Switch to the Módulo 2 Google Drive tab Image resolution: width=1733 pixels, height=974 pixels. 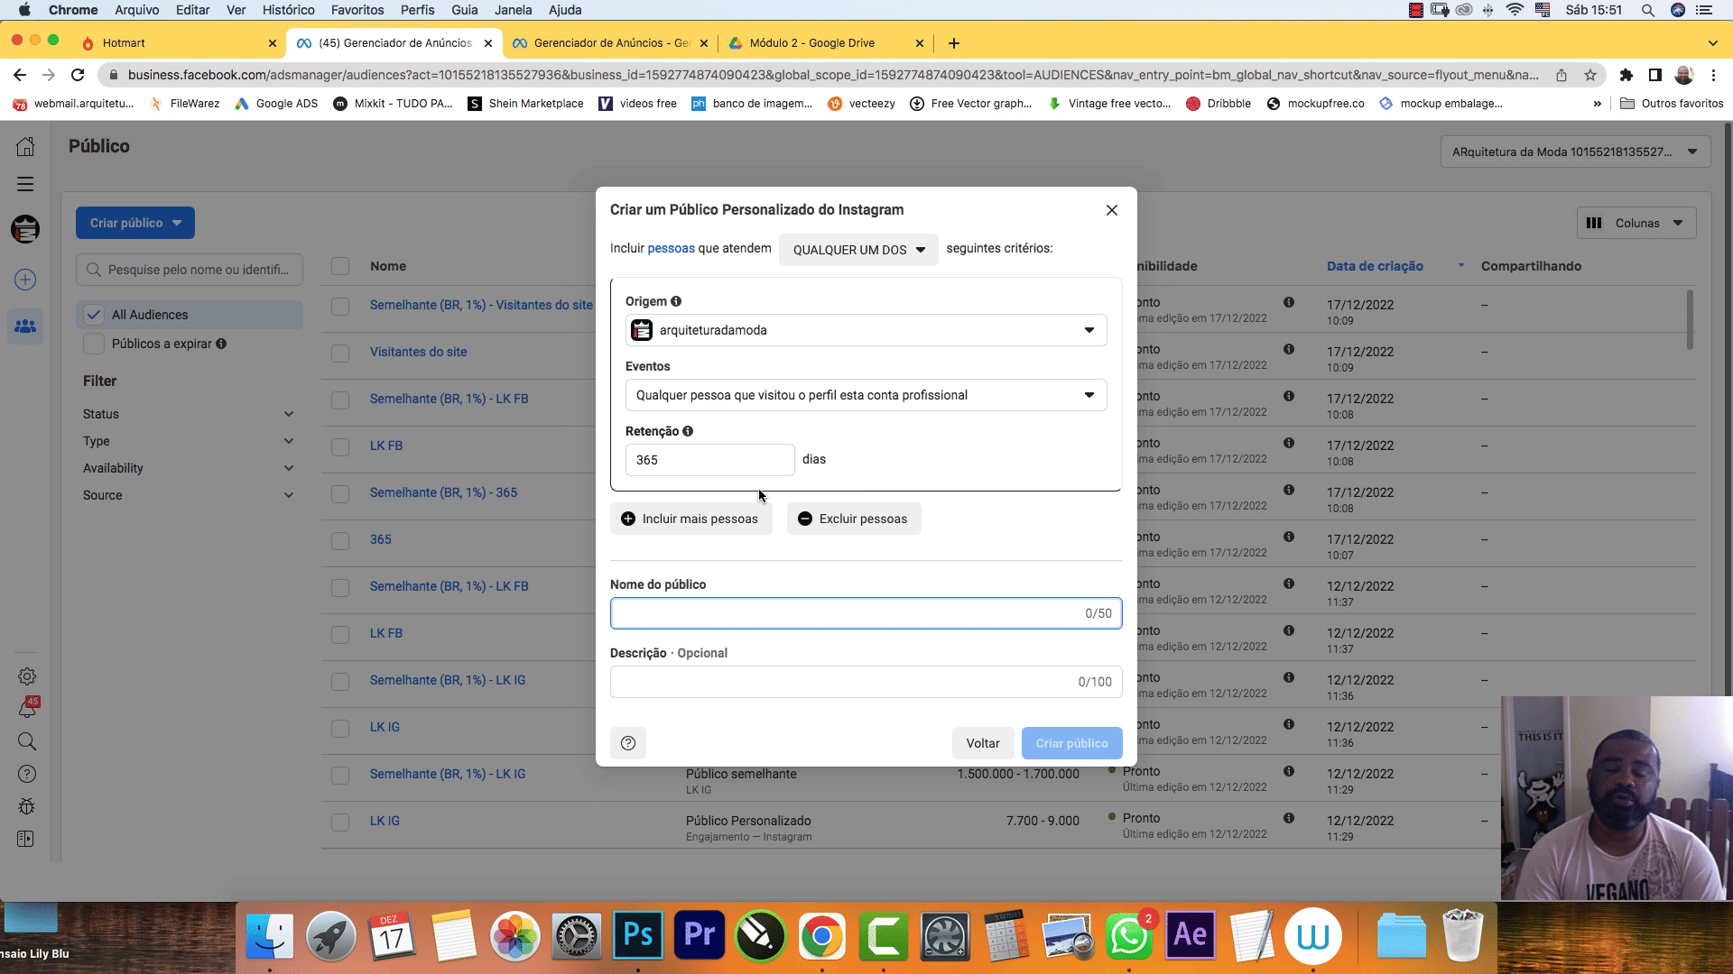811,42
